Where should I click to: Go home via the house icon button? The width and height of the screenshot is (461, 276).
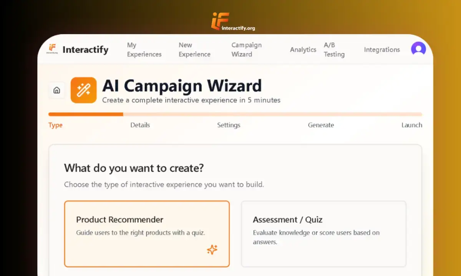point(57,90)
